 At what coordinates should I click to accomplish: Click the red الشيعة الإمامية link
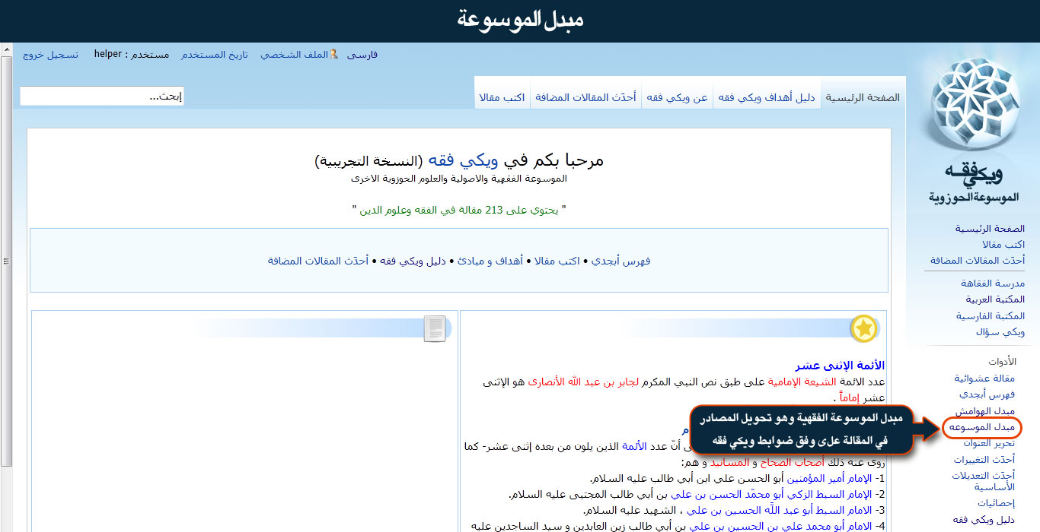[x=802, y=382]
